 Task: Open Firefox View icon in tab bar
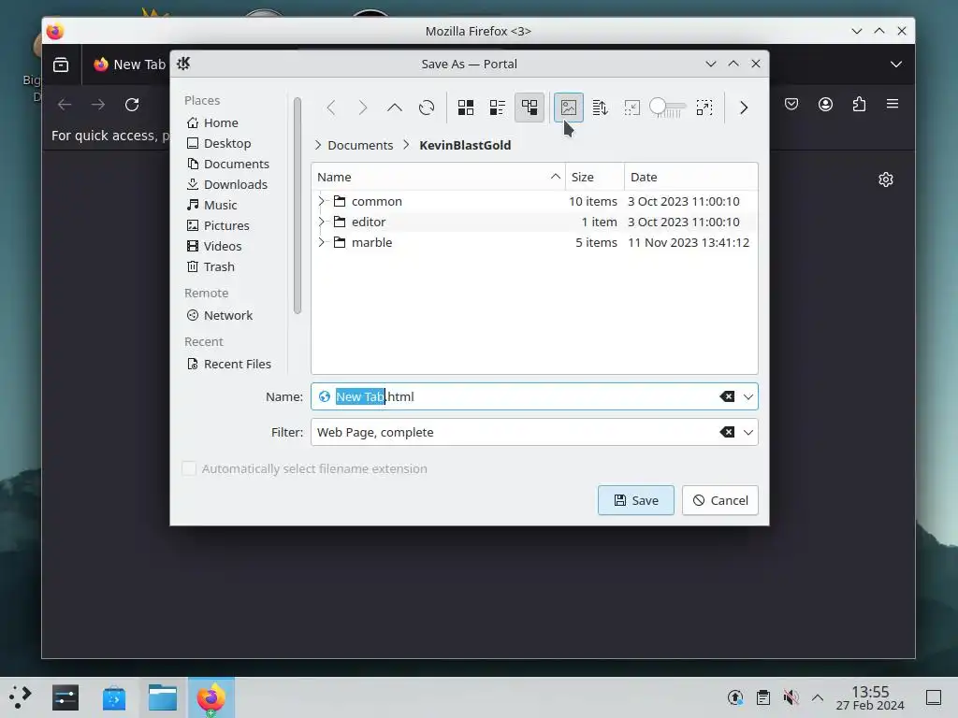pyautogui.click(x=61, y=65)
